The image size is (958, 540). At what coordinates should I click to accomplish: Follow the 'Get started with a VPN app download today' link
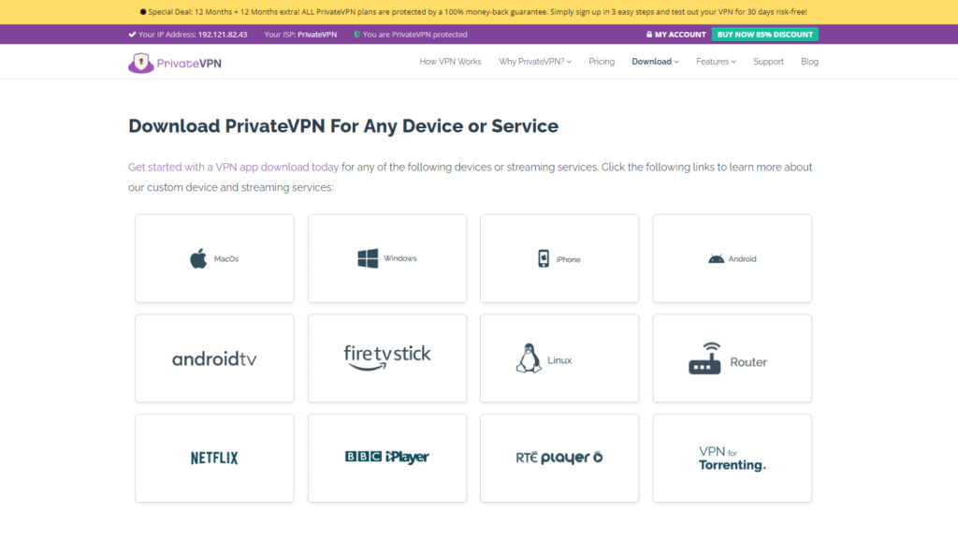(x=233, y=167)
